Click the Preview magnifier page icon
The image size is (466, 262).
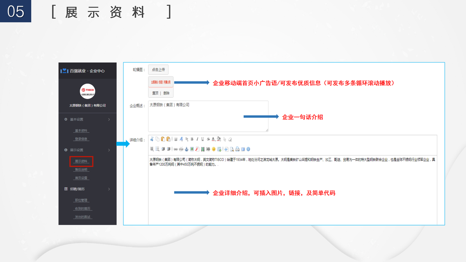(232, 149)
